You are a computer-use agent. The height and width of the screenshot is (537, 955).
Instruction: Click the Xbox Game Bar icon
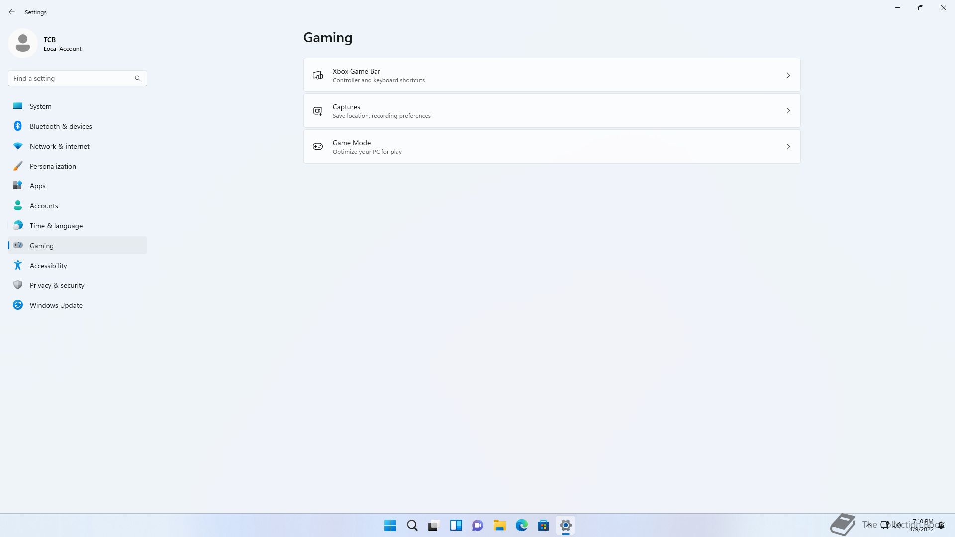click(318, 75)
